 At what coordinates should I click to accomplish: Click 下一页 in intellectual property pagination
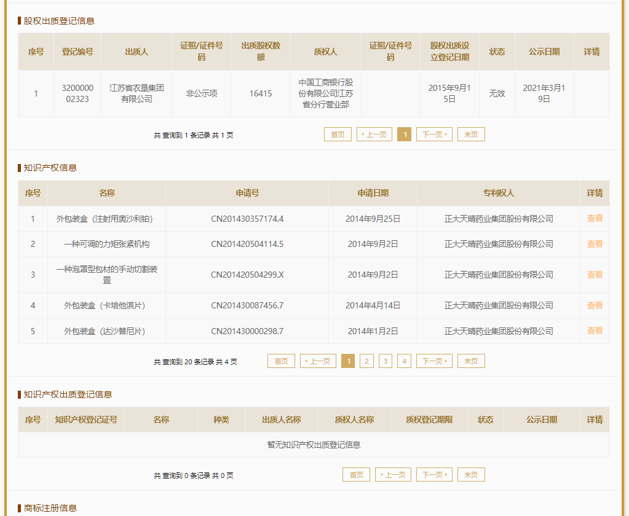click(435, 361)
